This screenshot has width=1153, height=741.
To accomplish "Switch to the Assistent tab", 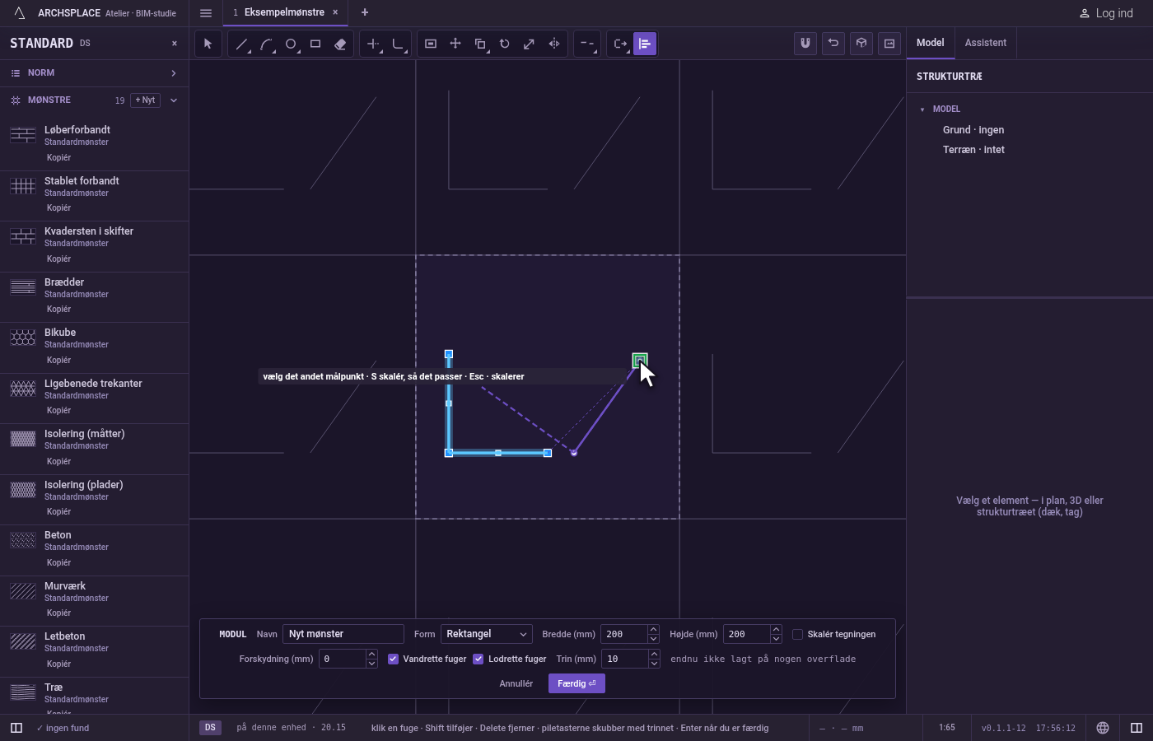I will [986, 43].
